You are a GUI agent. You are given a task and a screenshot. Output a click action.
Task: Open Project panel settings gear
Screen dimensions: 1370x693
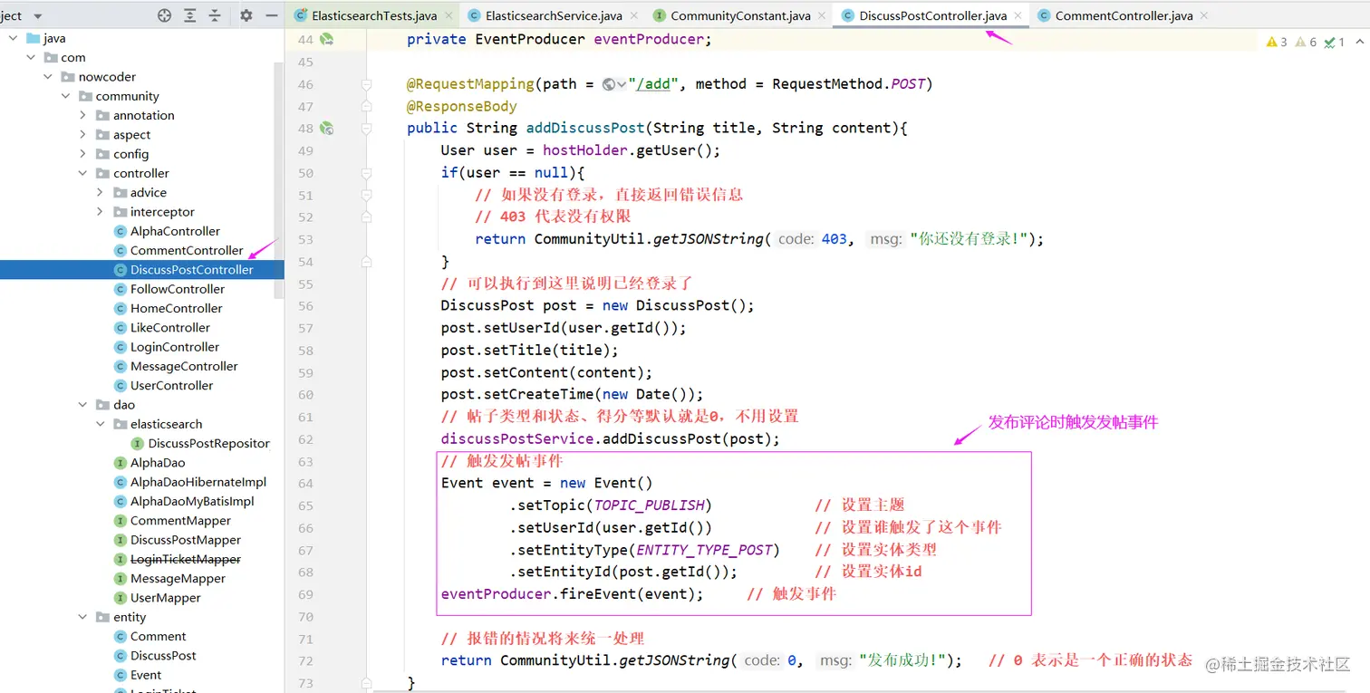point(246,15)
